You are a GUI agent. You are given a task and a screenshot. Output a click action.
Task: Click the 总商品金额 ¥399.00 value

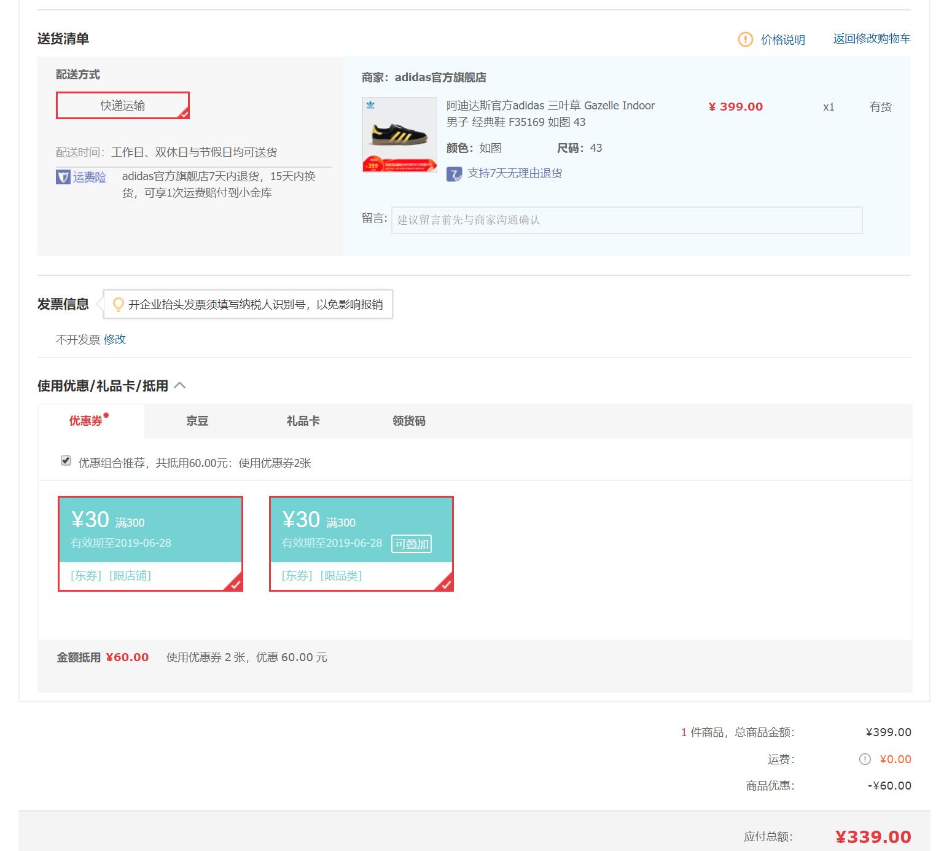point(888,732)
